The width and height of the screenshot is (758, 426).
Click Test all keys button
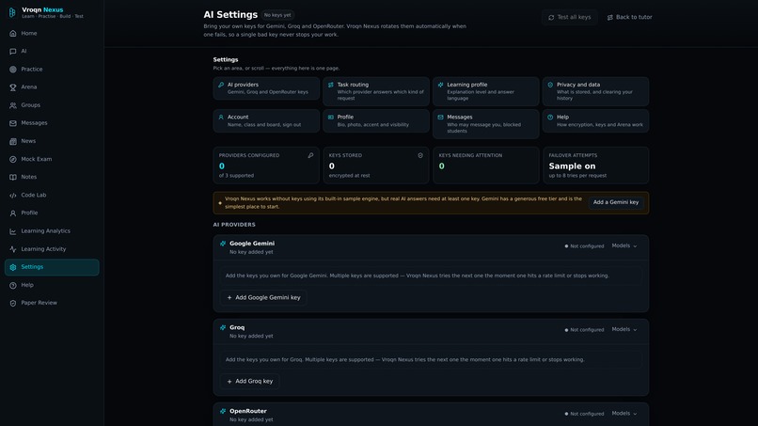click(570, 18)
